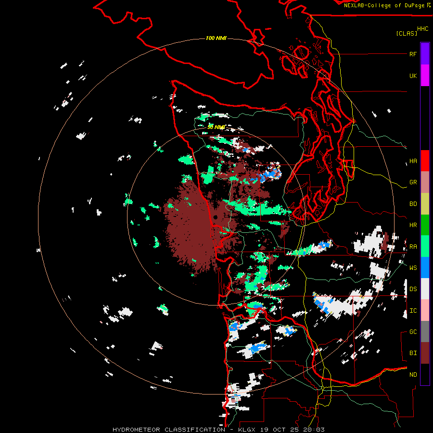The width and height of the screenshot is (433, 433).
Task: Click the HR legend label
Action: coord(413,225)
